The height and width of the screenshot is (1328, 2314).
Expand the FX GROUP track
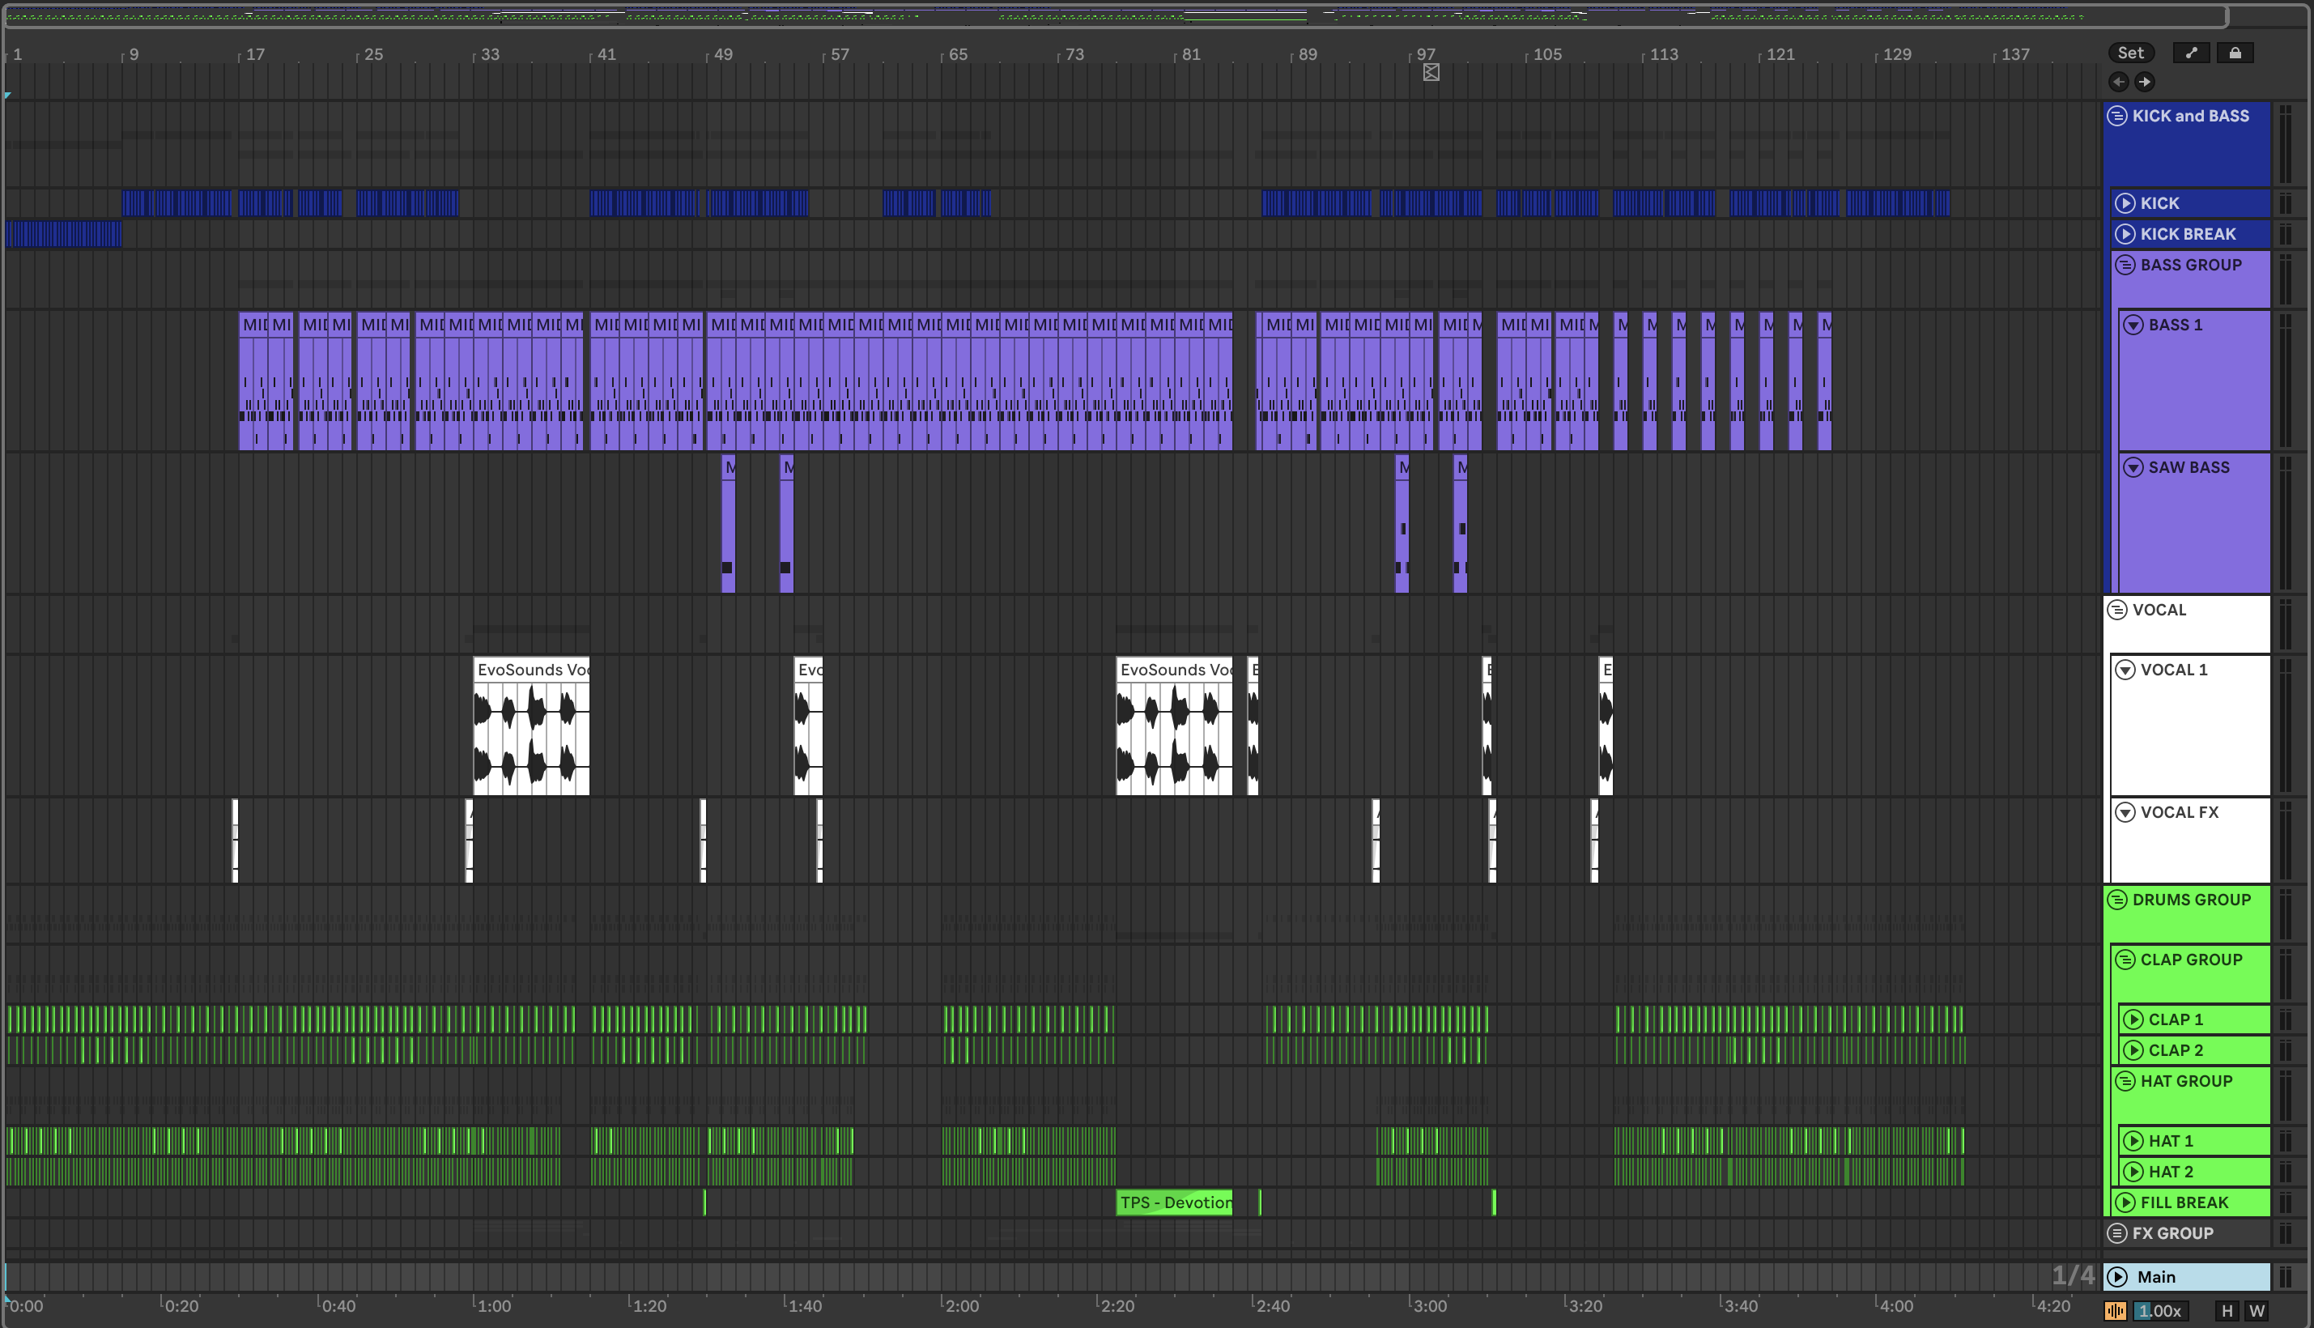click(2117, 1233)
